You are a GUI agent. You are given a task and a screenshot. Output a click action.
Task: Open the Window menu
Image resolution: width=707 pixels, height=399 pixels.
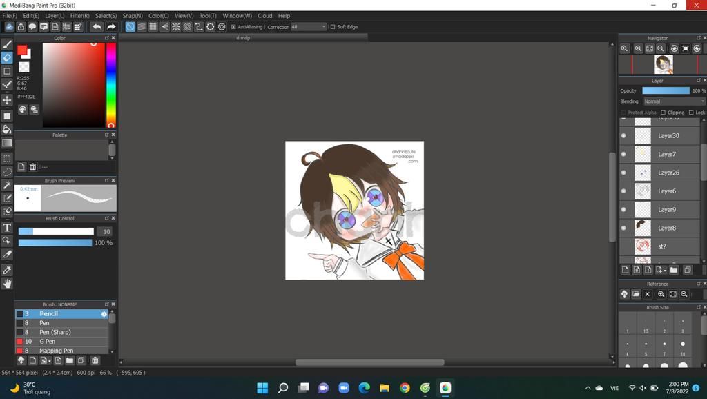[238, 16]
